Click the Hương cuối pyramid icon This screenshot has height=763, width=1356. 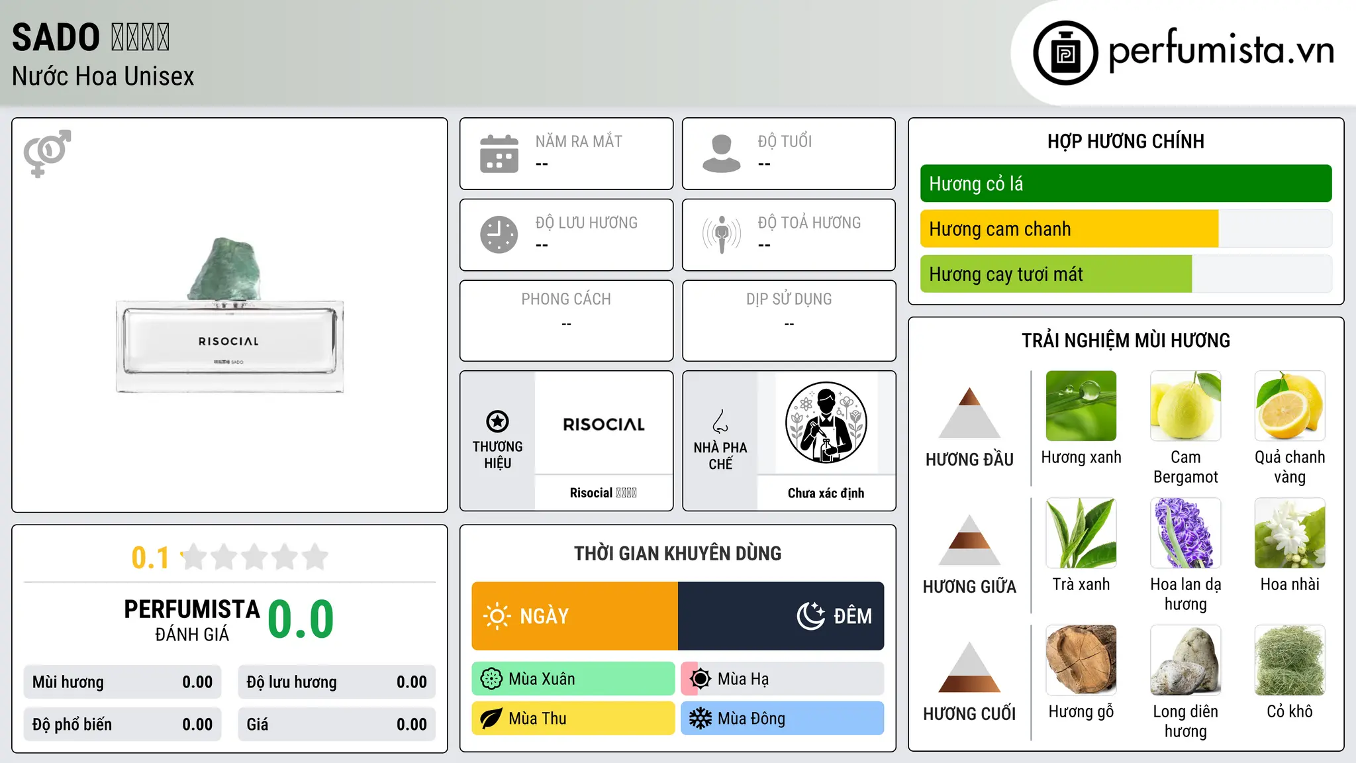[969, 667]
